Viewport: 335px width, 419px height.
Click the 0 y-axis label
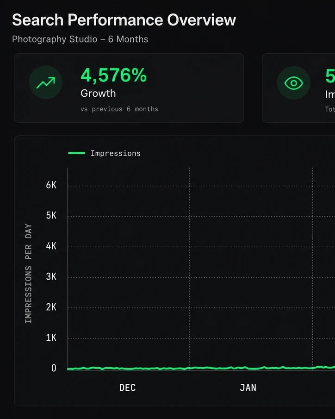click(54, 368)
